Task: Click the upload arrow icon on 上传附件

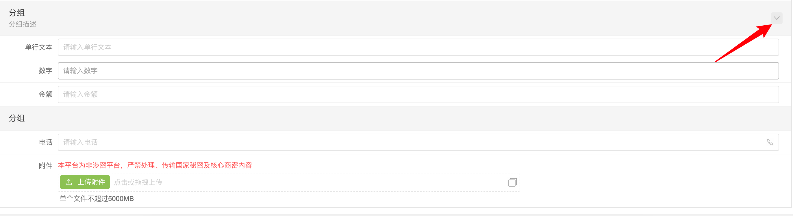Action: click(x=69, y=182)
